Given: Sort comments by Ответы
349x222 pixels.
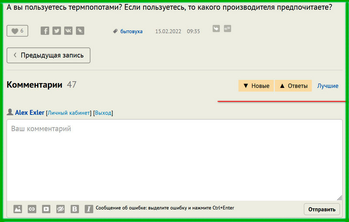Looking at the screenshot, I should click(x=293, y=86).
